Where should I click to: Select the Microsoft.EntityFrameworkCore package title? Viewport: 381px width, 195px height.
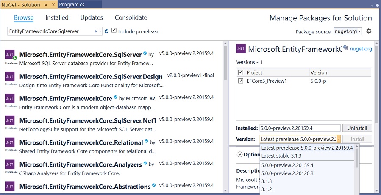[x=66, y=98]
